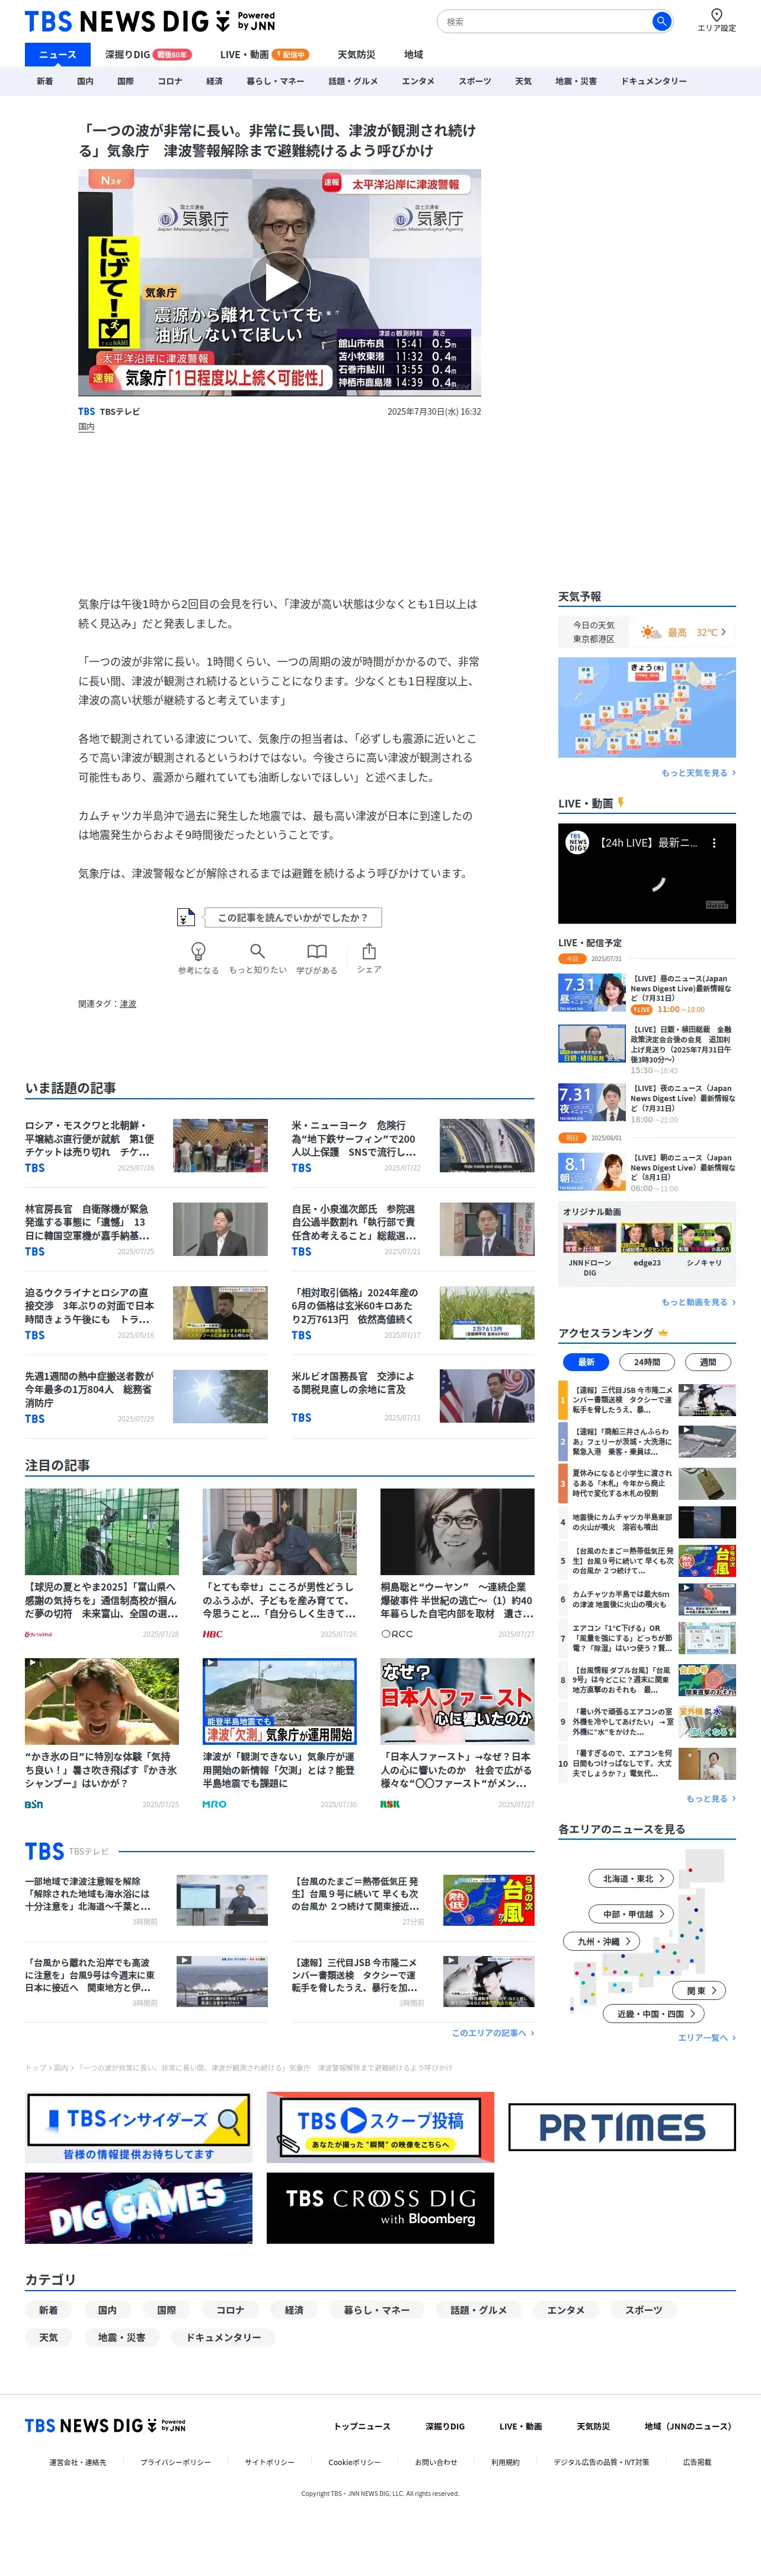Click the RCC broadcaster logo under 注目の記事
This screenshot has height=2576, width=761.
tap(397, 1634)
